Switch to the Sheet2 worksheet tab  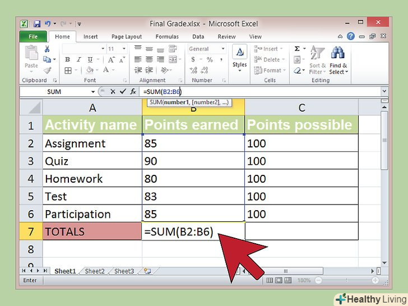(x=95, y=271)
